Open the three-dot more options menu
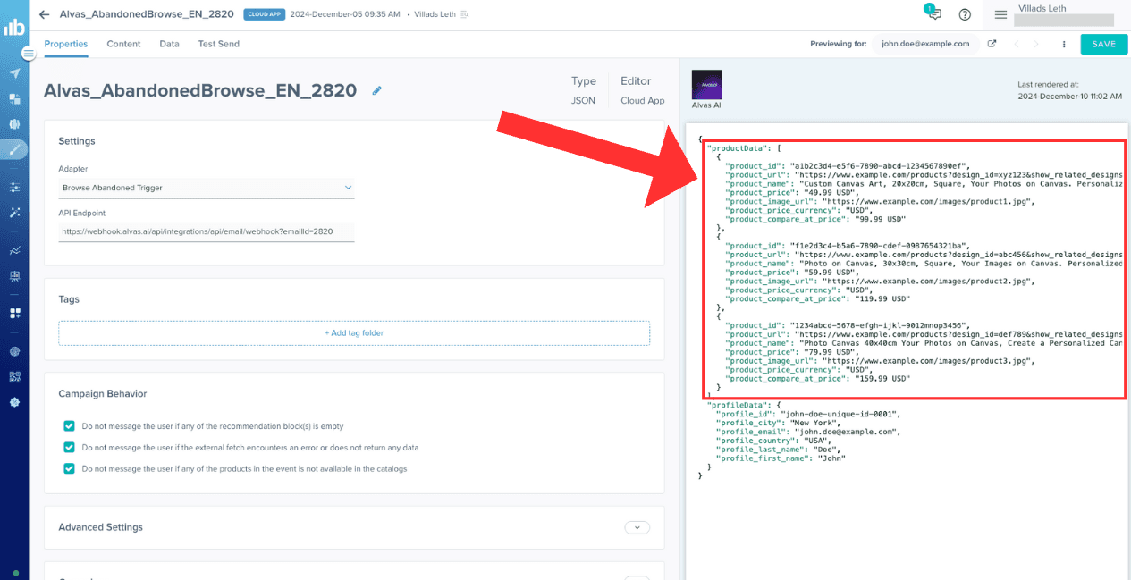This screenshot has width=1131, height=580. 1064,44
